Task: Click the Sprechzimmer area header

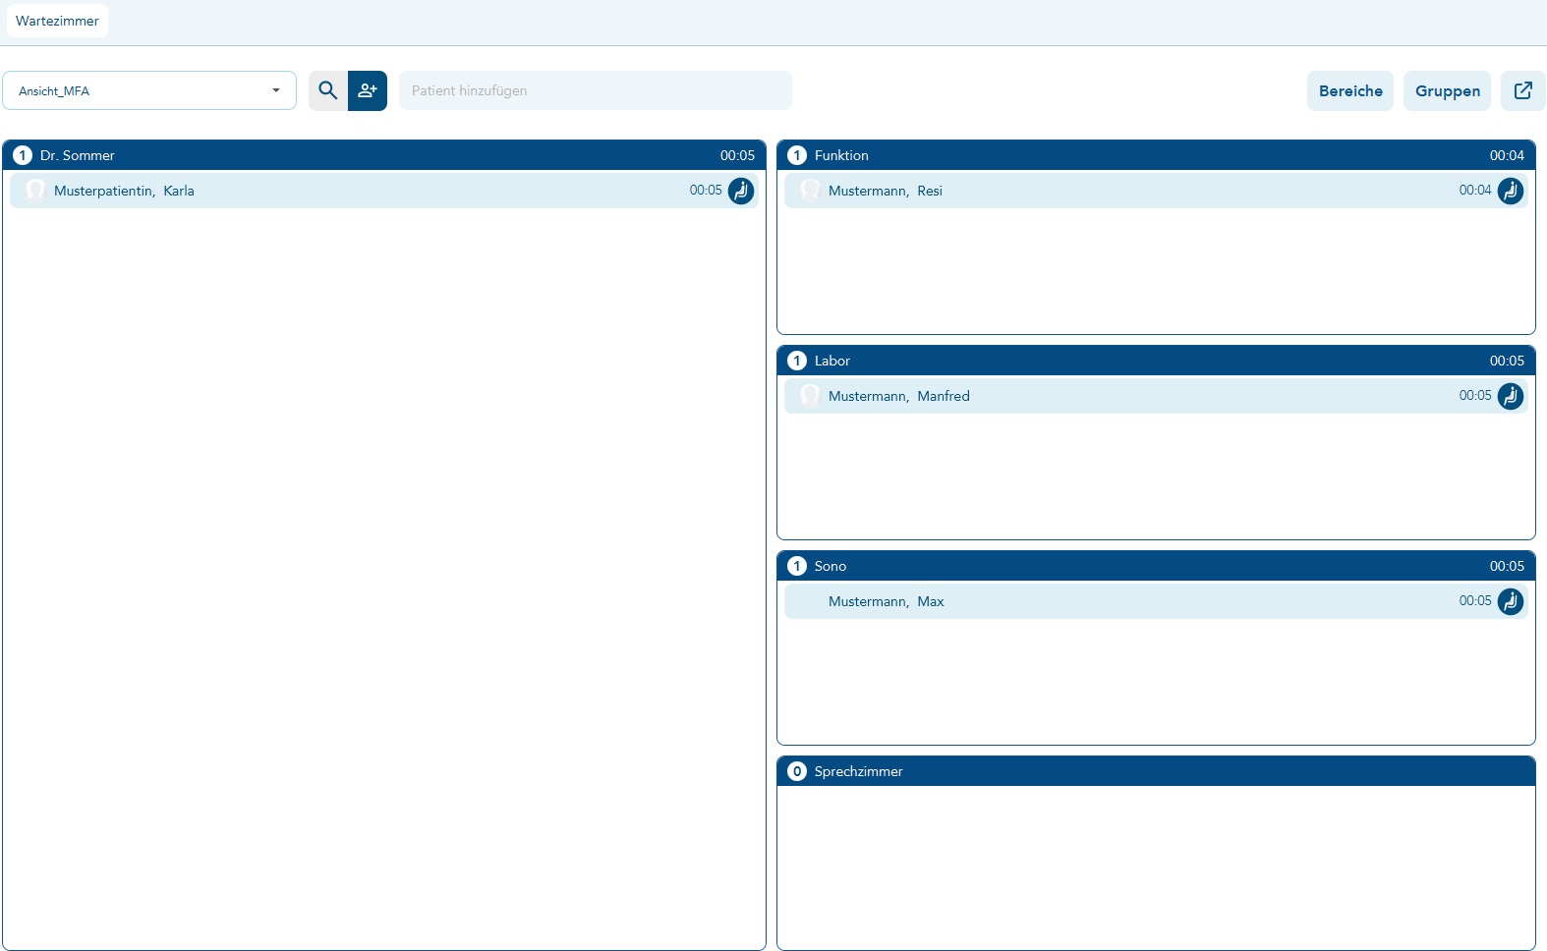Action: tap(1155, 771)
